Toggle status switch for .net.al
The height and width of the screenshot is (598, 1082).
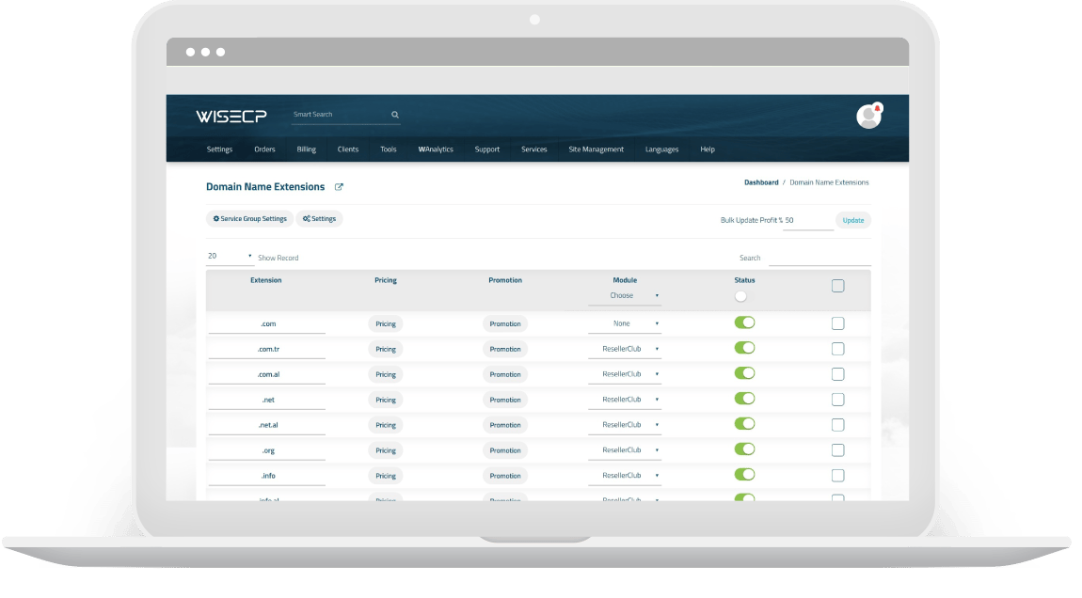pyautogui.click(x=744, y=423)
